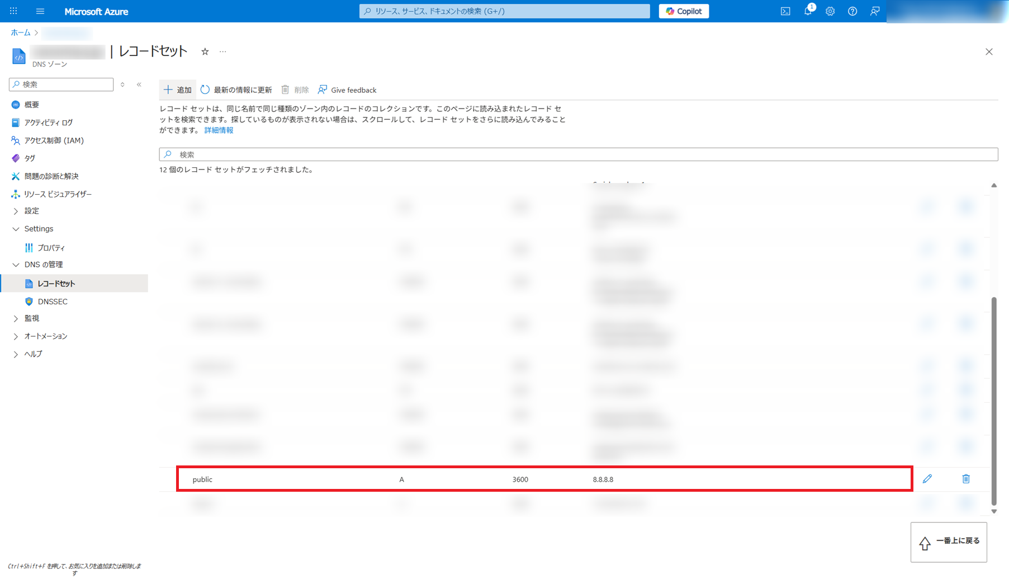Open リソース ビジュアライザー in sidebar
The image size is (1009, 579).
[x=58, y=194]
